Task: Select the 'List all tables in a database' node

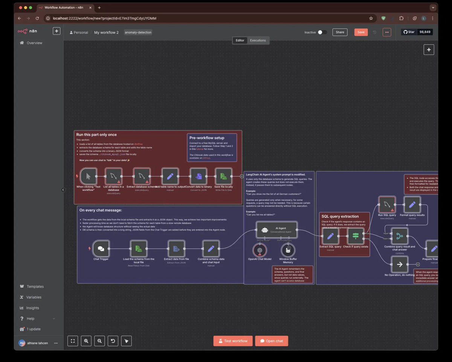Action: click(113, 176)
